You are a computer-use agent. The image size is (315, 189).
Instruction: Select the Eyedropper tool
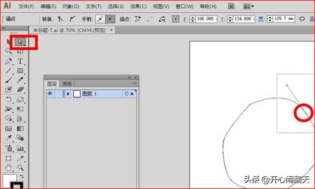tap(8, 138)
